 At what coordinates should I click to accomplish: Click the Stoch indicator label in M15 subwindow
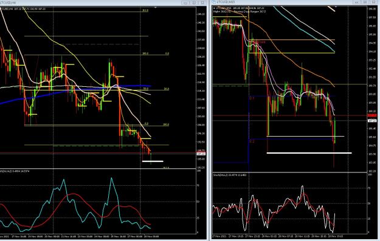[229, 175]
